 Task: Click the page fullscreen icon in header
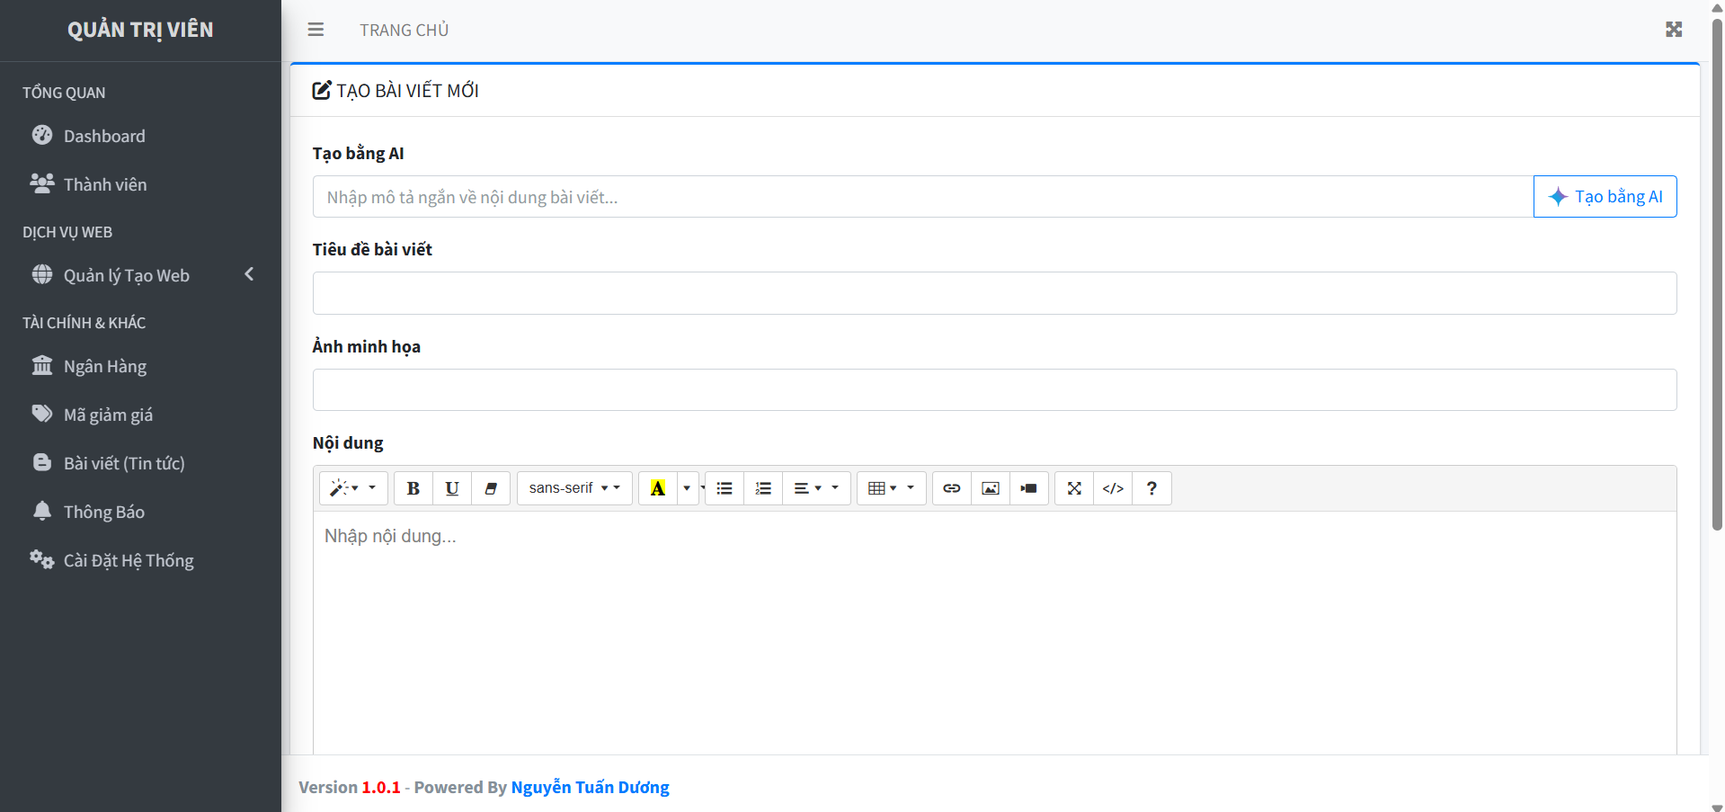pyautogui.click(x=1673, y=30)
